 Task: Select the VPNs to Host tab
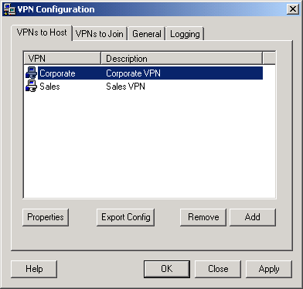42,32
